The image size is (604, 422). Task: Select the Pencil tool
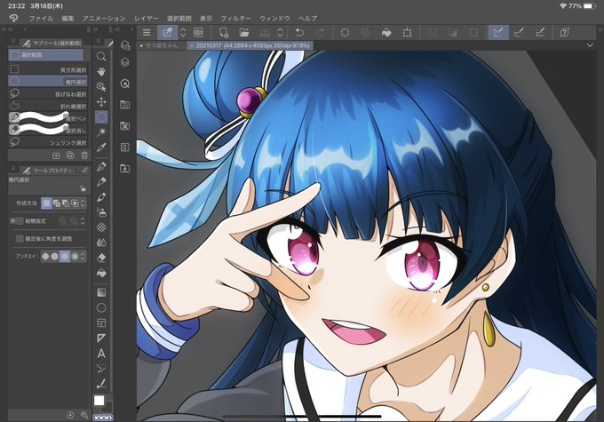click(101, 182)
